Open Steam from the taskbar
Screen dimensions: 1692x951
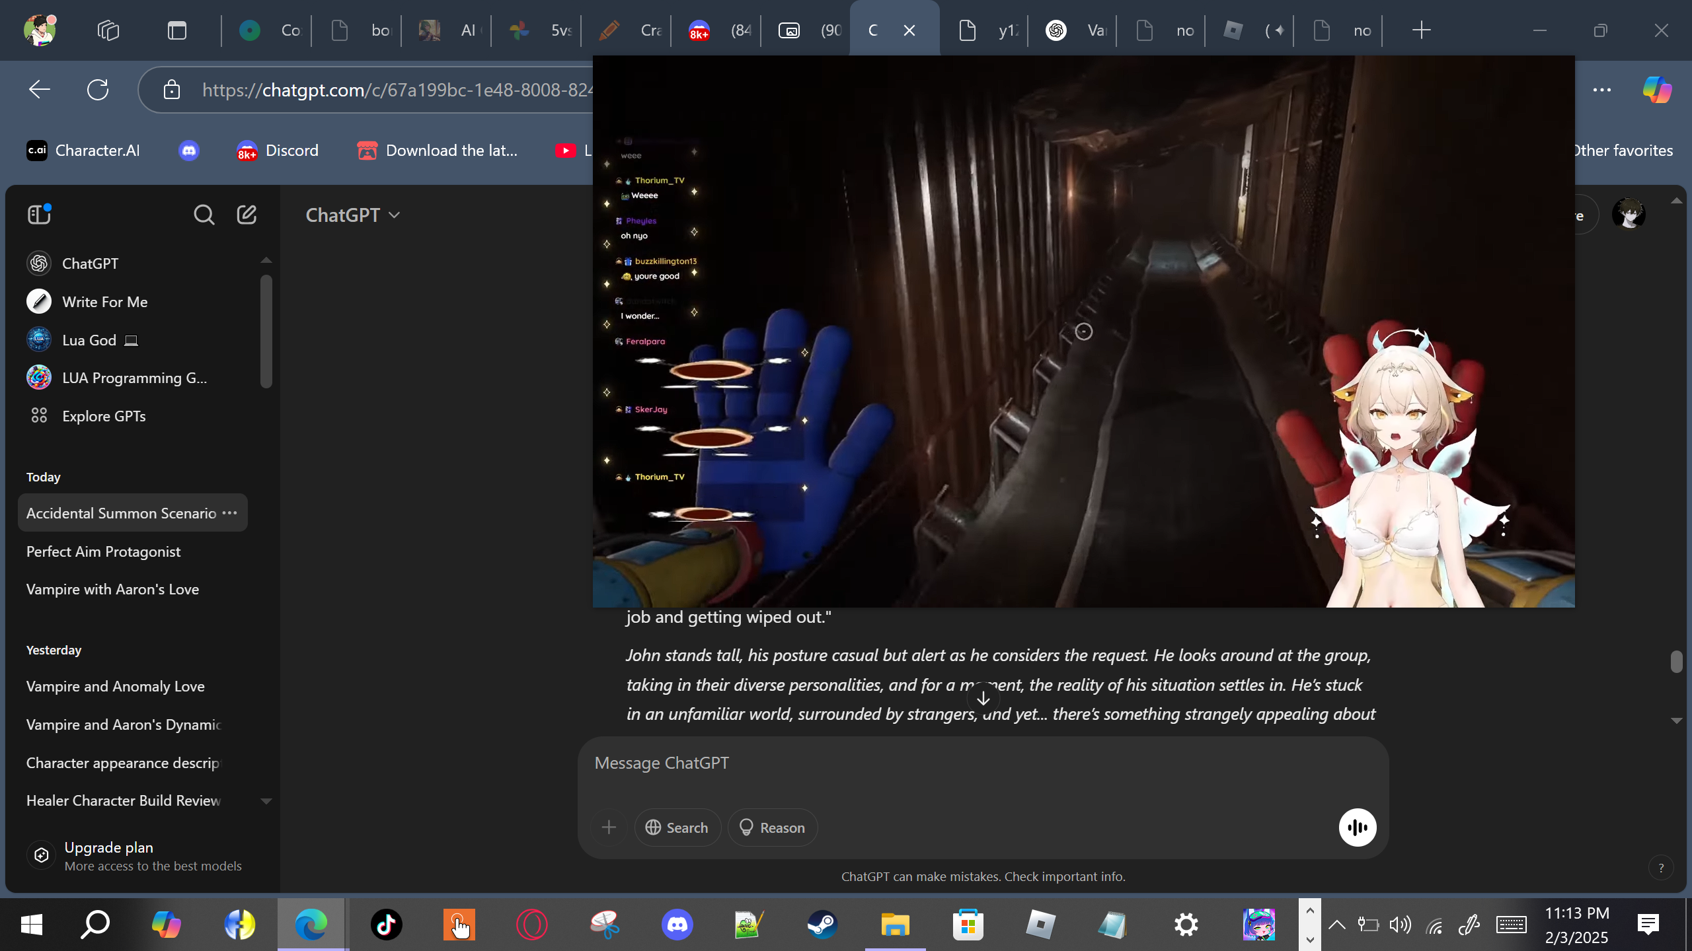(x=823, y=925)
